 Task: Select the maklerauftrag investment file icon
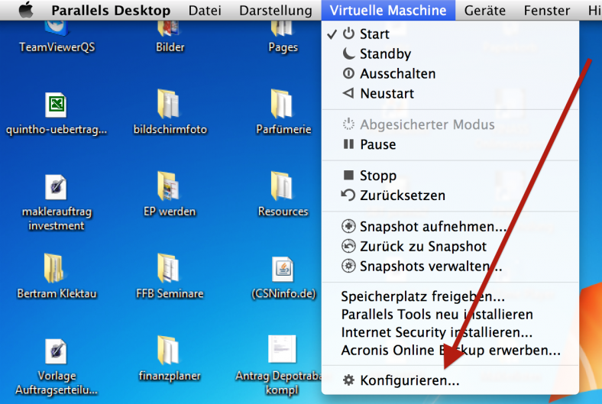(57, 202)
